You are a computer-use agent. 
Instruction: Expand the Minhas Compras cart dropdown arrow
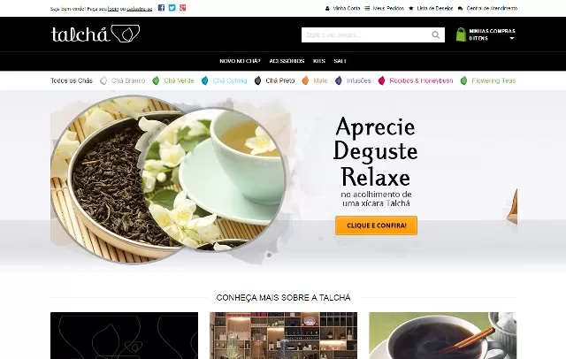point(511,38)
